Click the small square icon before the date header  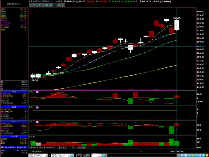click(65, 2)
